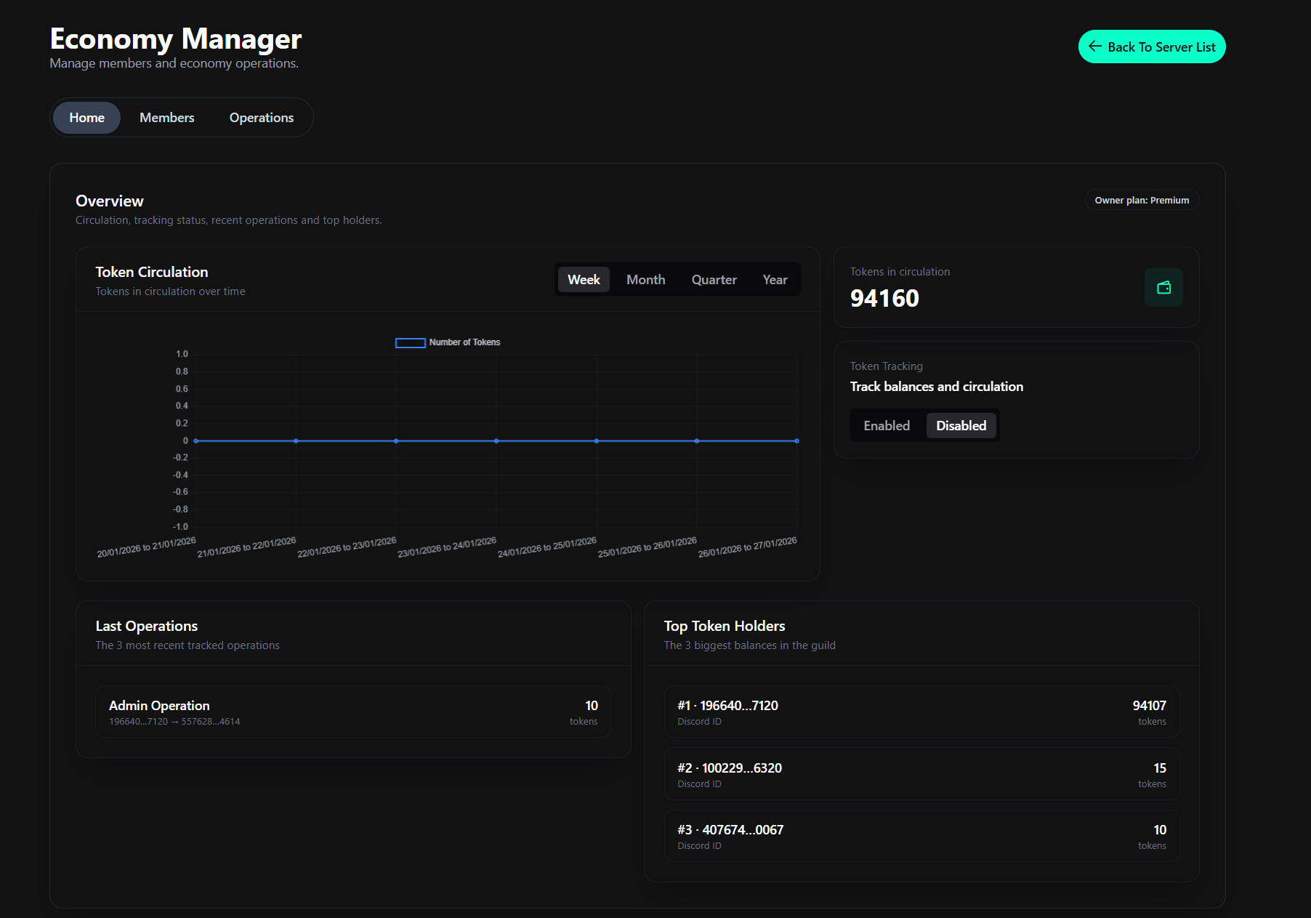Select the Quarter time range
Viewport: 1311px width, 918px height.
[714, 279]
